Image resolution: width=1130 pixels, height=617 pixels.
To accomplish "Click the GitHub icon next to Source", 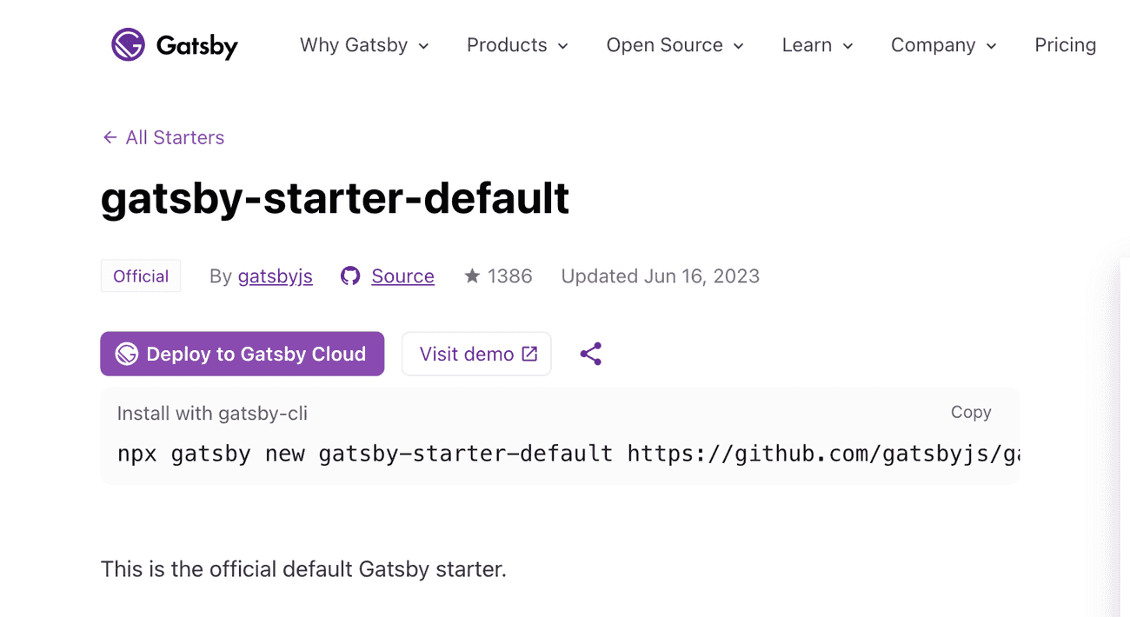I will tap(349, 275).
